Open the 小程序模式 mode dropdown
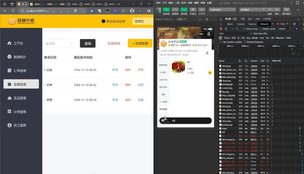Image resolution: width=304 pixels, height=174 pixels. 222,9
